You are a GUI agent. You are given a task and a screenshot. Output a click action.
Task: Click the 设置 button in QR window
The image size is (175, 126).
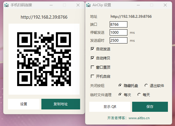24,104
